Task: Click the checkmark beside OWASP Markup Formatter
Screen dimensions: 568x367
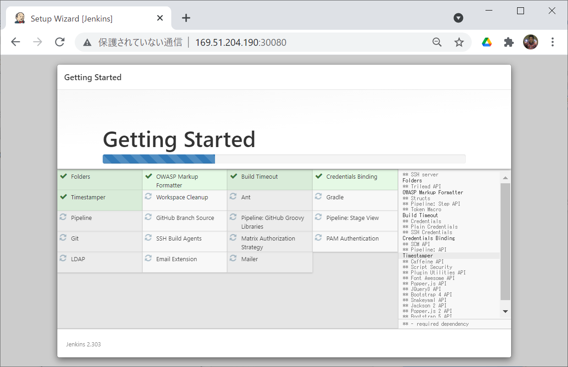Action: coord(149,176)
